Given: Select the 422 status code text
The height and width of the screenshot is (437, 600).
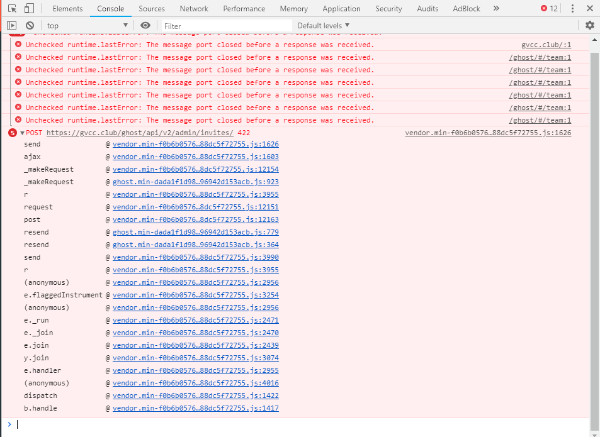Looking at the screenshot, I should [244, 133].
